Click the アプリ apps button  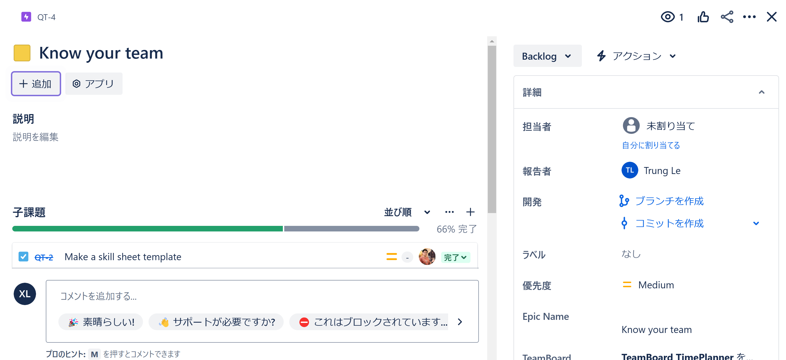pos(94,84)
